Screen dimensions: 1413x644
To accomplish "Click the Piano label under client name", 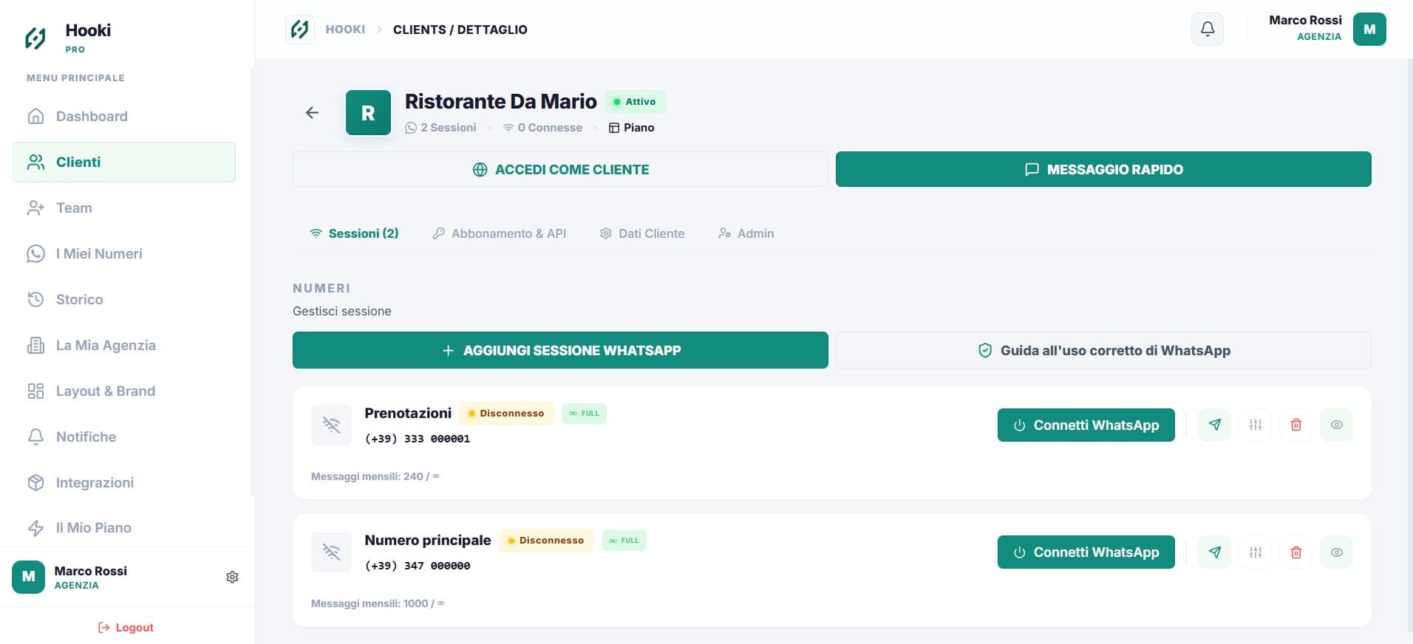I will click(x=632, y=128).
